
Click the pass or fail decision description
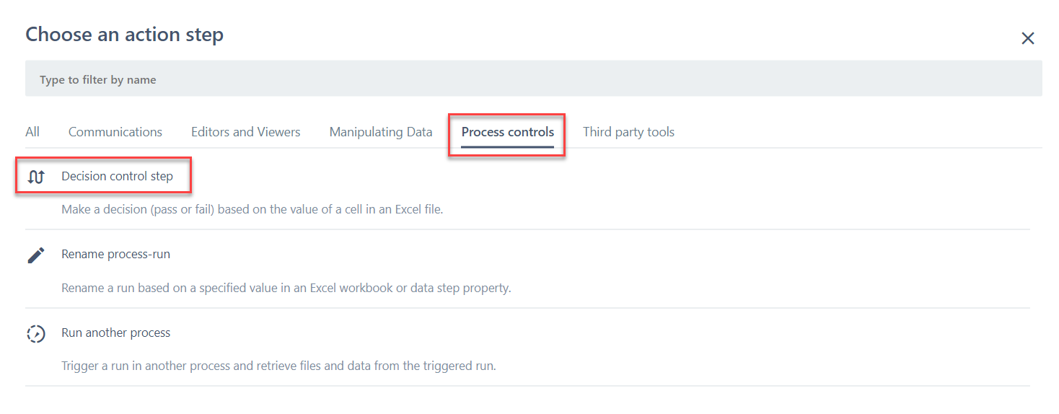pos(262,210)
